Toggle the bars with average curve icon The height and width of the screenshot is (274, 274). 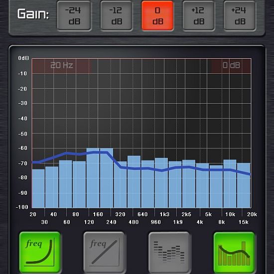(234, 252)
